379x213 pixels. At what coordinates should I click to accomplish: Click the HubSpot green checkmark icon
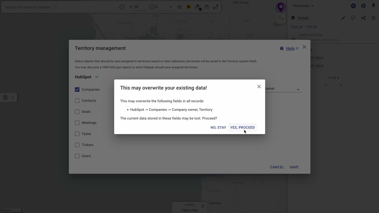(97, 77)
